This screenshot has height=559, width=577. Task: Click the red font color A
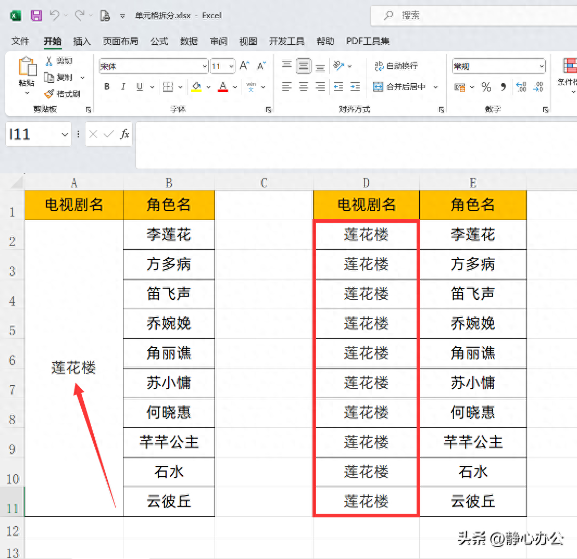click(223, 87)
